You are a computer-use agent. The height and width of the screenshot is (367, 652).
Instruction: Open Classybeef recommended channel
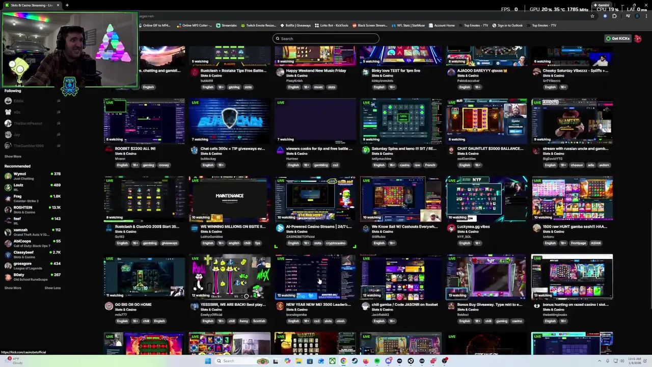click(32, 254)
